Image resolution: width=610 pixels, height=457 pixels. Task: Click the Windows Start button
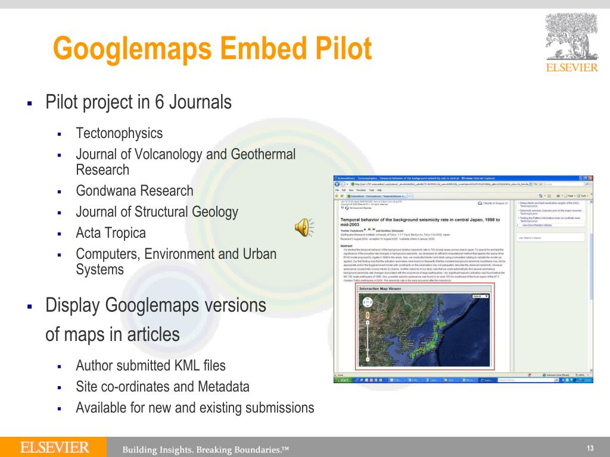tap(344, 380)
